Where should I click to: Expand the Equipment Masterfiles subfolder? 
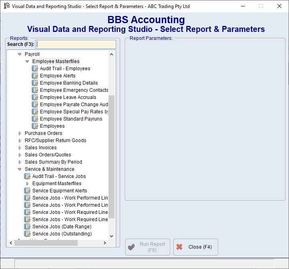click(27, 184)
